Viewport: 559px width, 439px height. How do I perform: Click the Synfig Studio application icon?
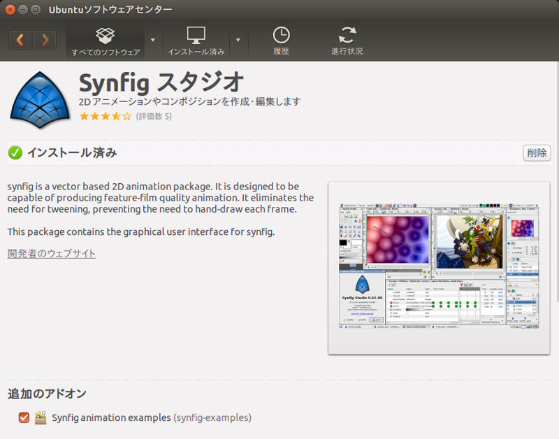pos(40,100)
